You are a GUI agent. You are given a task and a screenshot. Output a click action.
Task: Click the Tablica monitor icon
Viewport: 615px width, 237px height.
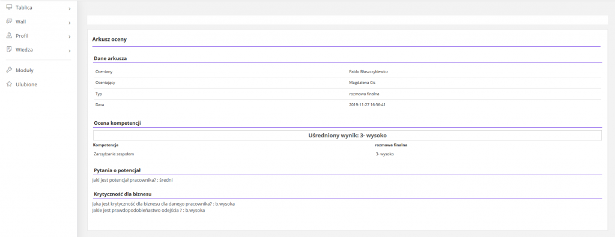click(x=10, y=7)
